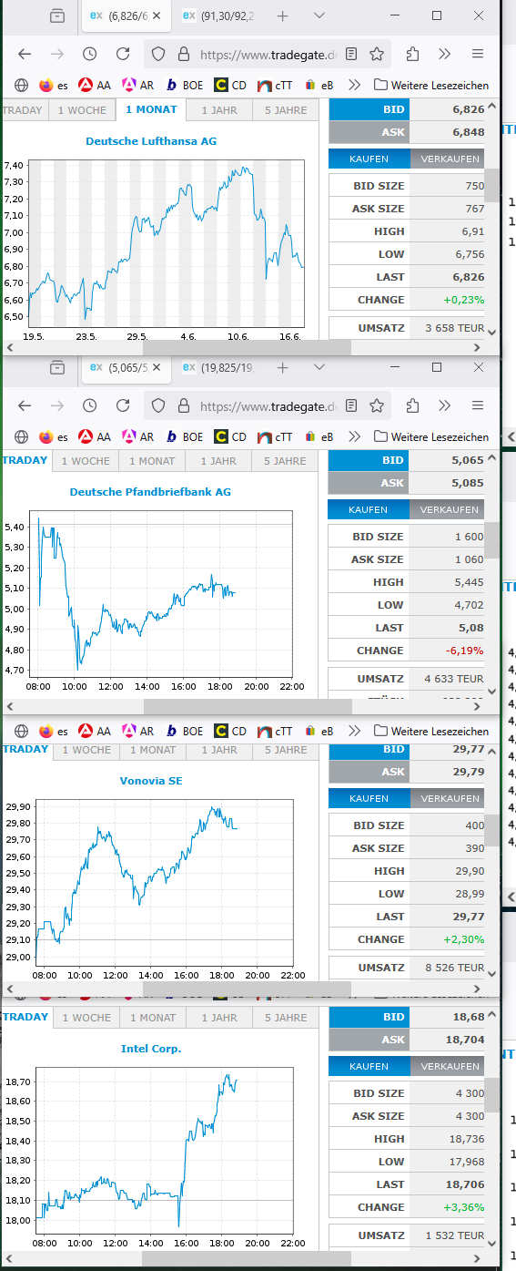This screenshot has width=516, height=1271.
Task: Click the bookmark star in the Pfandbriefbank window
Action: click(x=377, y=405)
